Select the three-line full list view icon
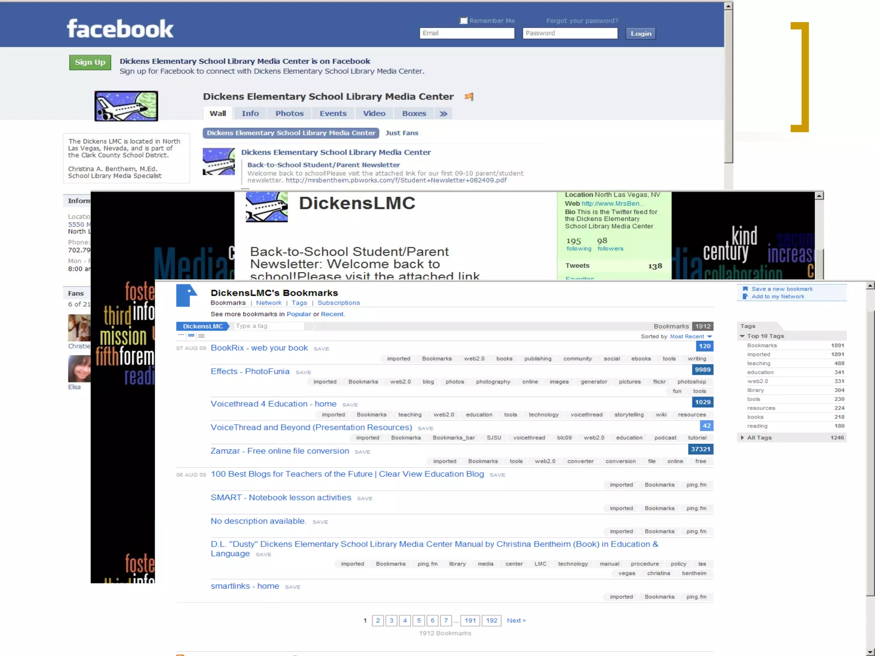 pos(201,336)
